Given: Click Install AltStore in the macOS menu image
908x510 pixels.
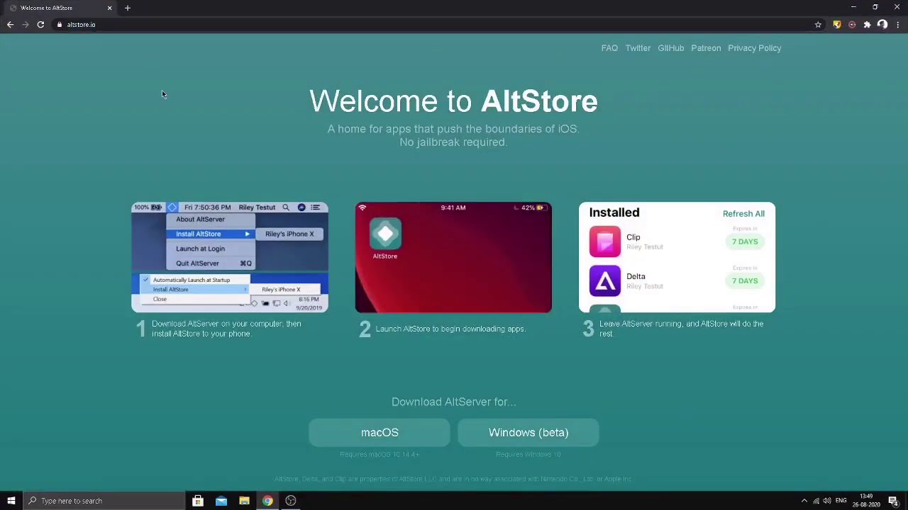Looking at the screenshot, I should click(x=211, y=234).
